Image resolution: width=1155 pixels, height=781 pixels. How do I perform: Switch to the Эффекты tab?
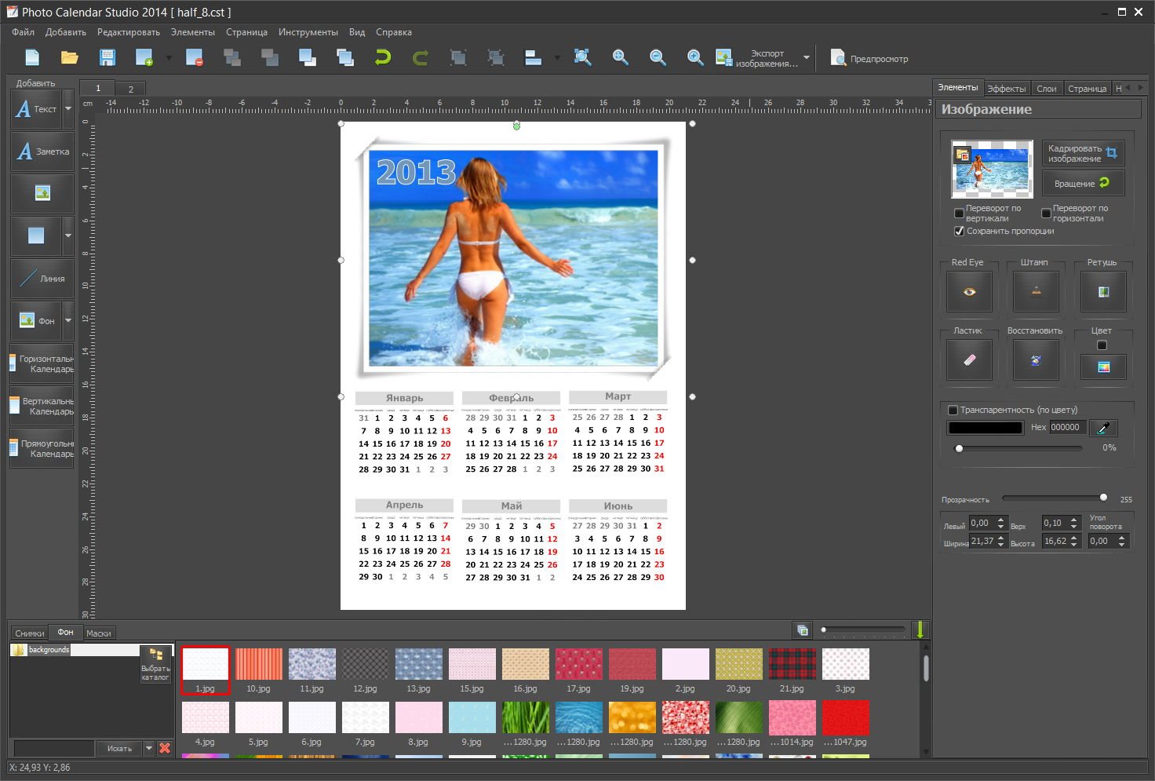1007,89
